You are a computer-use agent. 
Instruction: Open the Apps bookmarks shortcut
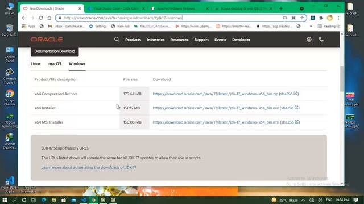28,27
